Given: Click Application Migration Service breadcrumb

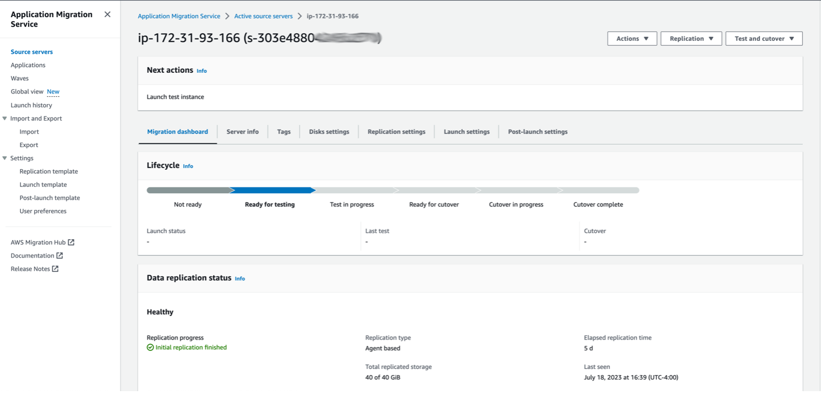Looking at the screenshot, I should coord(179,16).
